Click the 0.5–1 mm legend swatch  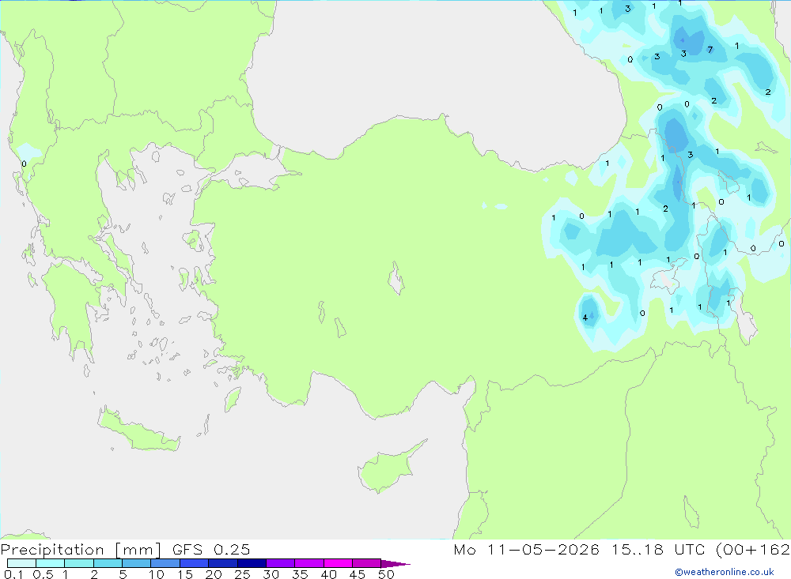[51, 563]
